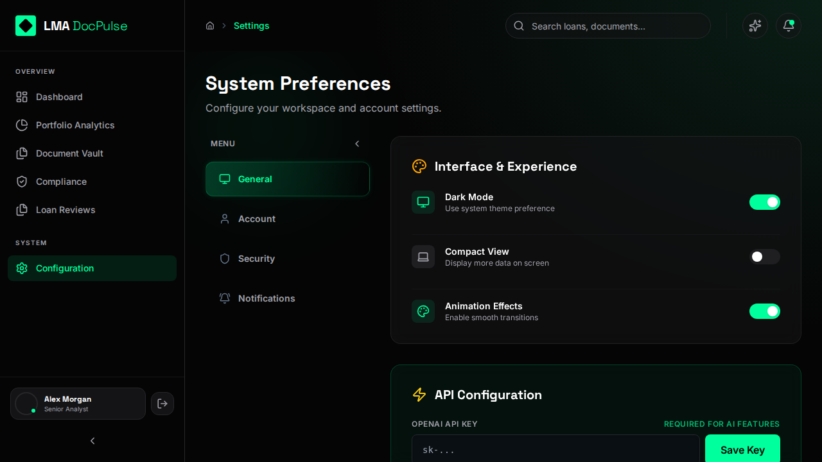
Task: Collapse the settings MENU chevron
Action: point(357,144)
